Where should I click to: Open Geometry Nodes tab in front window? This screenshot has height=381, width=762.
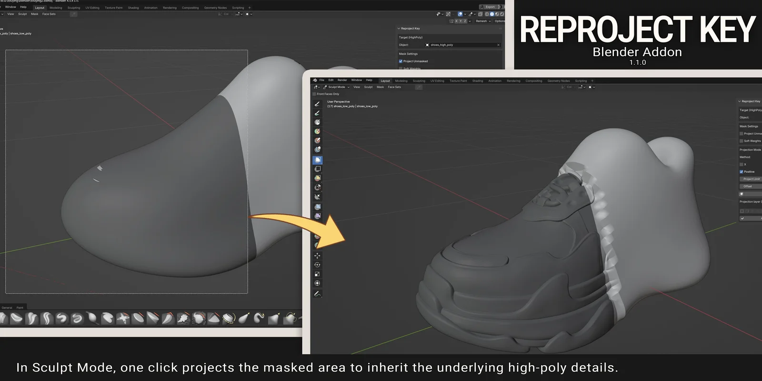pyautogui.click(x=559, y=81)
